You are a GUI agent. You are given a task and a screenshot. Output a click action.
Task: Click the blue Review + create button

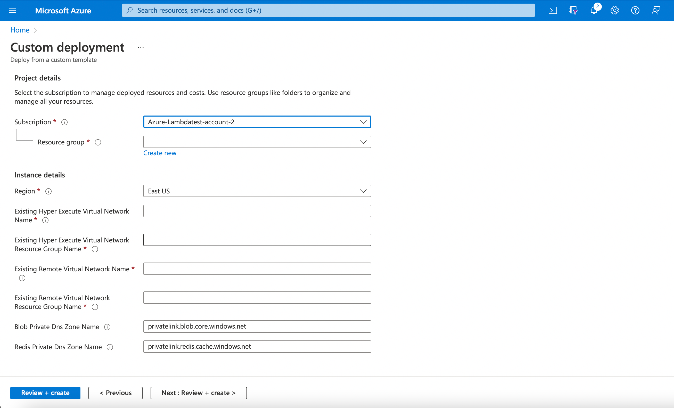tap(45, 393)
